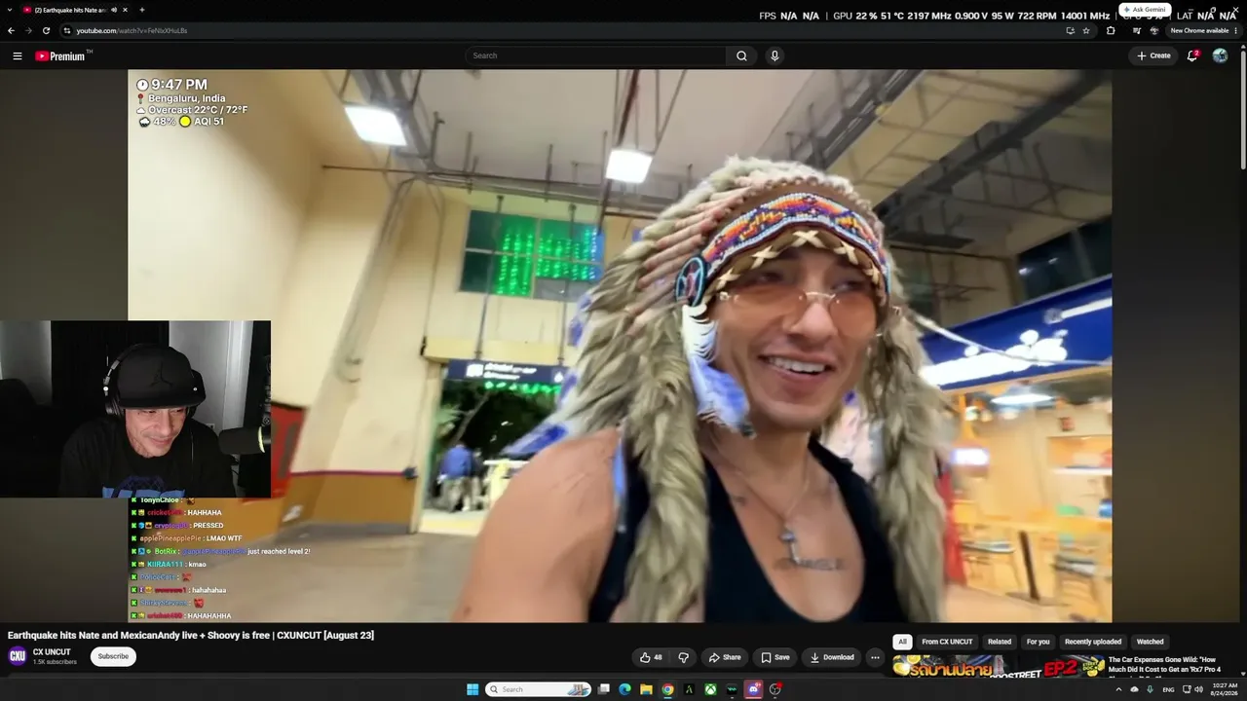Close the Earthquake hits Nate browser tab
The image size is (1247, 701).
(x=127, y=10)
